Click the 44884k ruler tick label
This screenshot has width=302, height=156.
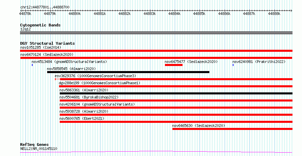(174, 14)
